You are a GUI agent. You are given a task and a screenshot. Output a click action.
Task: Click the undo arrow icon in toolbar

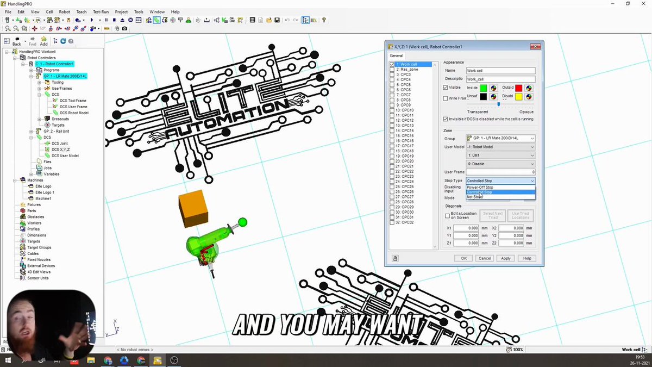287,20
